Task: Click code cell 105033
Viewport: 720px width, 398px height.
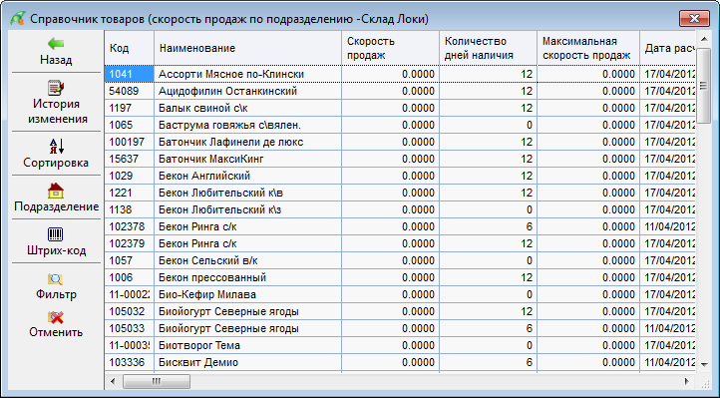Action: click(x=130, y=329)
